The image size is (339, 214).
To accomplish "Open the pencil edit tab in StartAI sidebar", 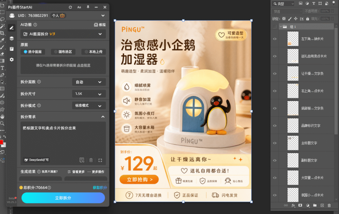I will pos(12,28).
